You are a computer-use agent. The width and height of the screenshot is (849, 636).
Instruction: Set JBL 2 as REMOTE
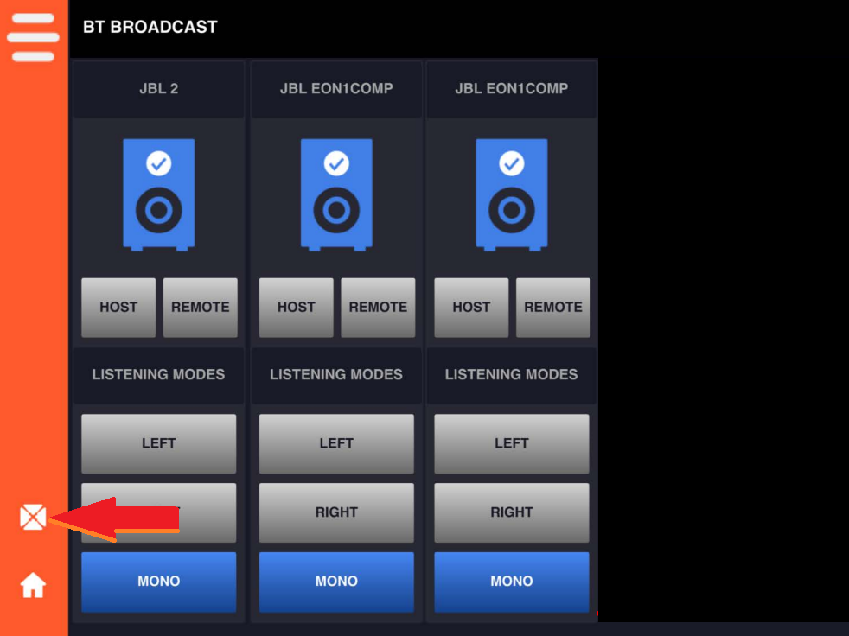click(x=201, y=308)
